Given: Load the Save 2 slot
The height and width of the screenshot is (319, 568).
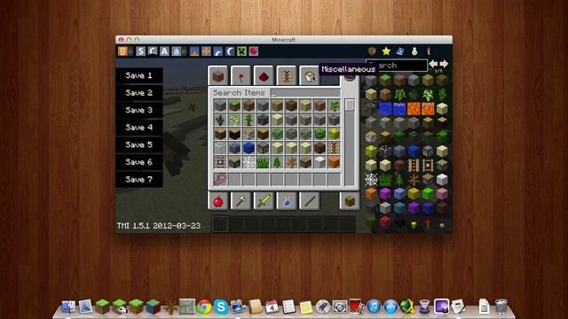Looking at the screenshot, I should coord(139,93).
